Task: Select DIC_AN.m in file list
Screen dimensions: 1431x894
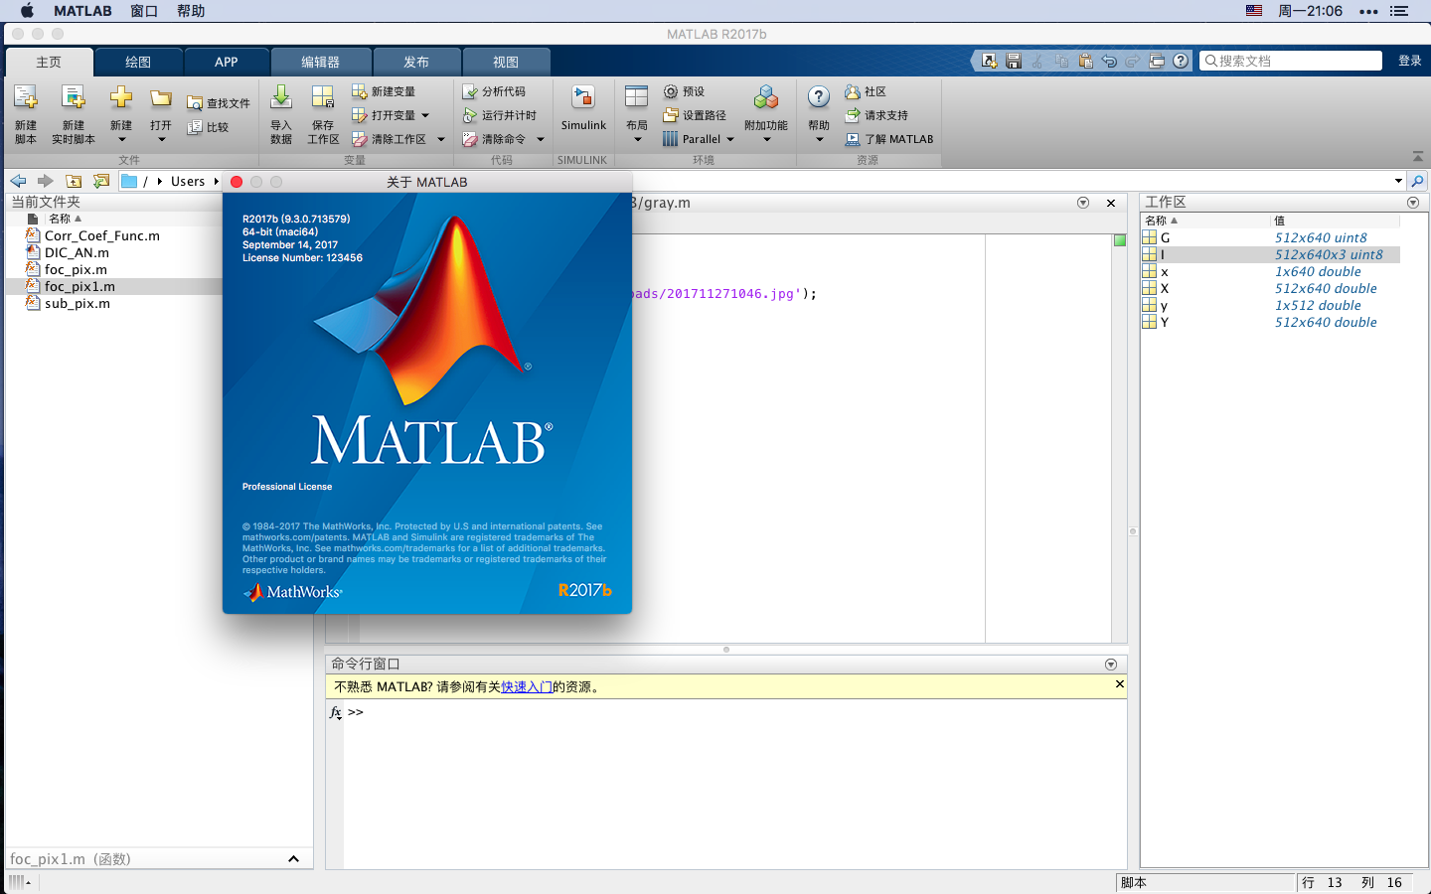Action: [77, 252]
